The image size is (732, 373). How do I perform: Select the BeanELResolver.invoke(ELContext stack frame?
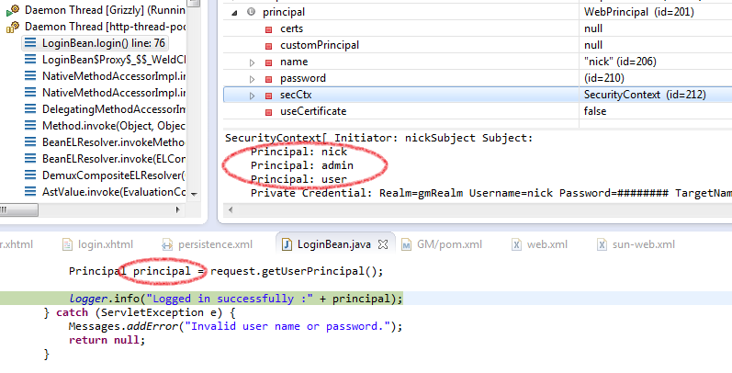pos(114,159)
